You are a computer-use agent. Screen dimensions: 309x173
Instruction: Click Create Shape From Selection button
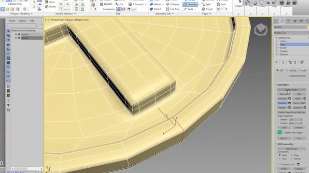click(x=291, y=112)
